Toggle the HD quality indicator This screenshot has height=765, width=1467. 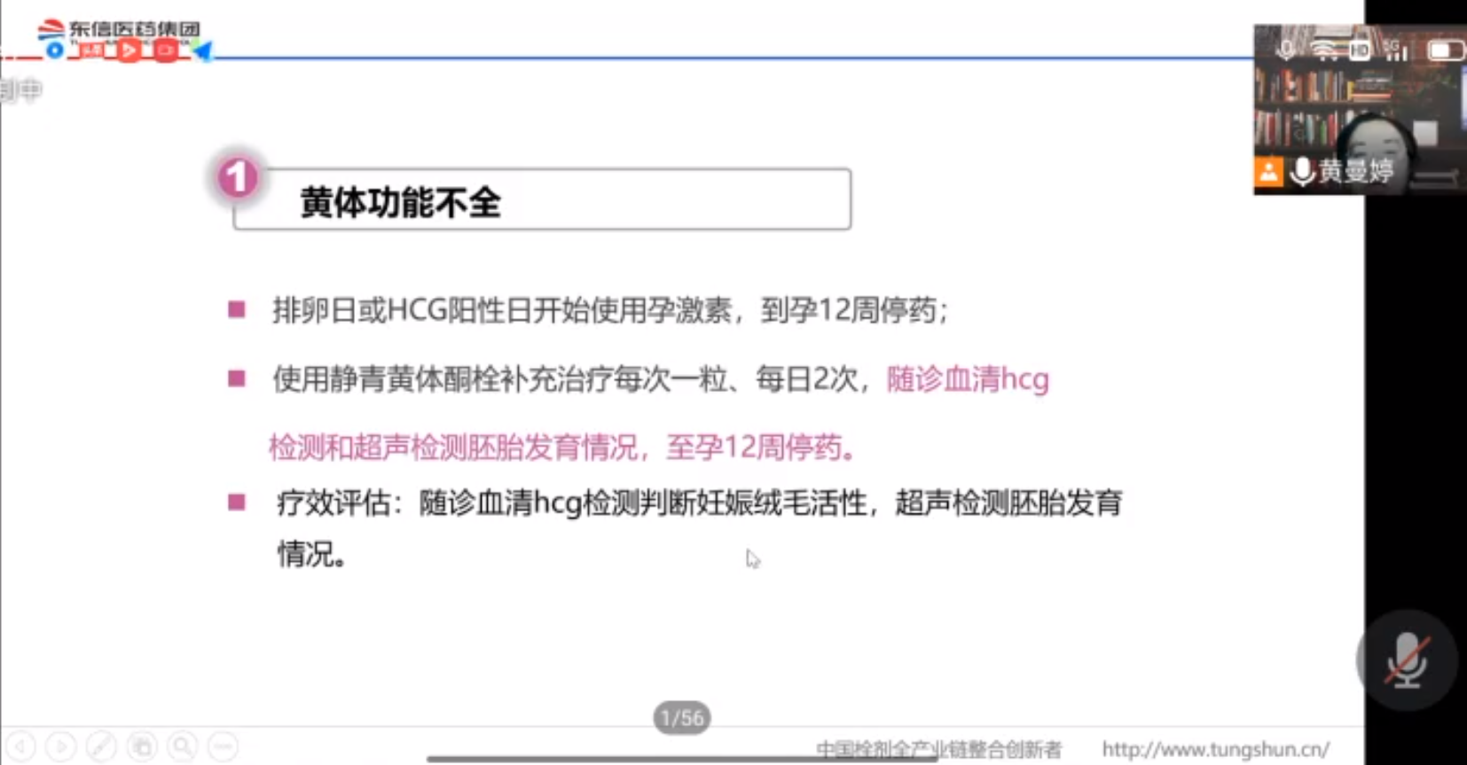click(1359, 51)
